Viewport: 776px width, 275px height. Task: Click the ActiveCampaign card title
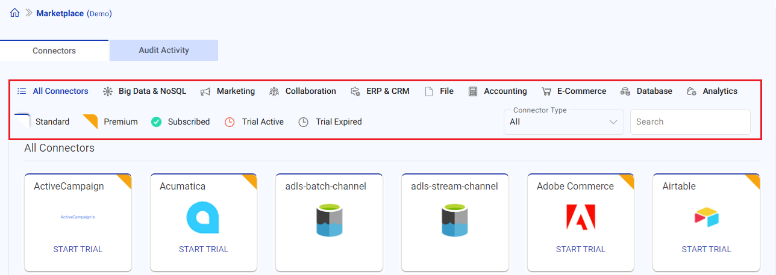tap(69, 187)
